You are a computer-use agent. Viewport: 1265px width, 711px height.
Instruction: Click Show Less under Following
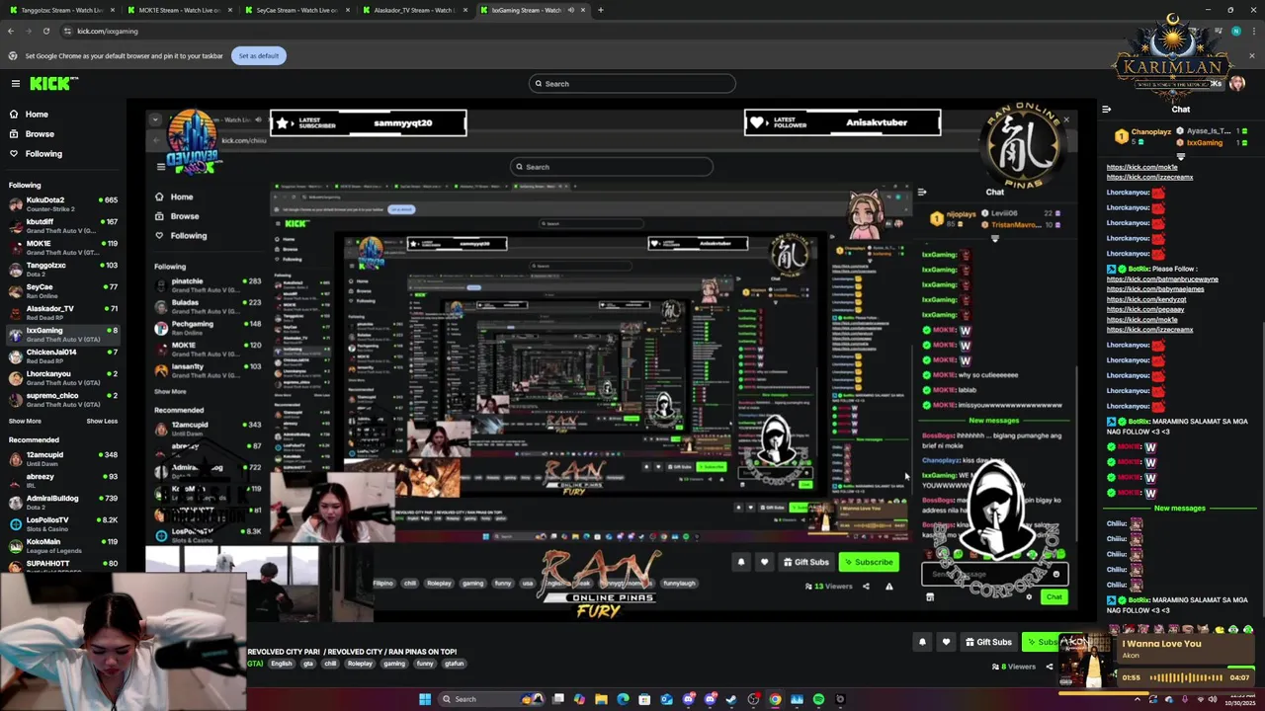point(102,421)
